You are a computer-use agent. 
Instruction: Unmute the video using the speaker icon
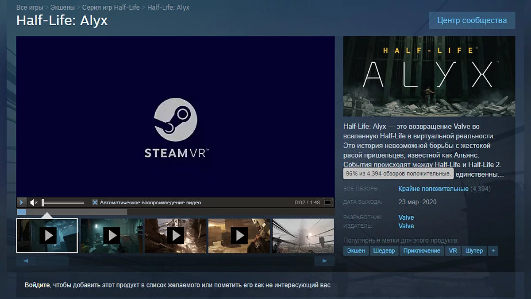tap(34, 202)
